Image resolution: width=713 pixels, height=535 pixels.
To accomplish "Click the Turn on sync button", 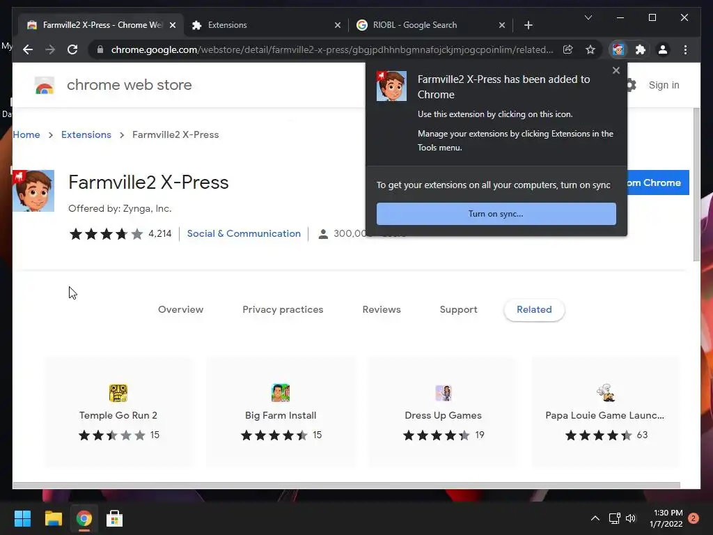I will (496, 214).
